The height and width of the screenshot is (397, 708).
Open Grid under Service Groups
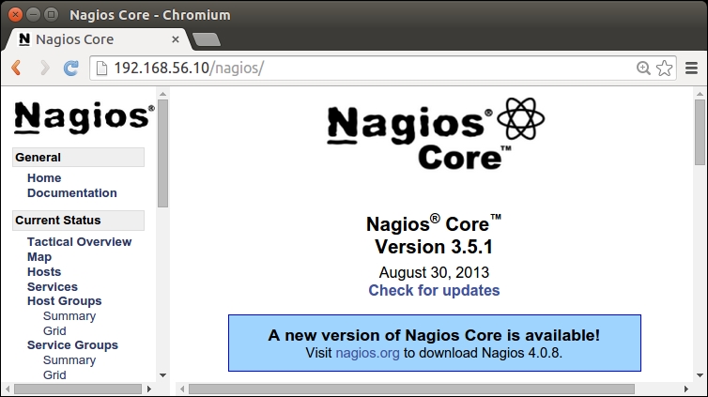[54, 374]
